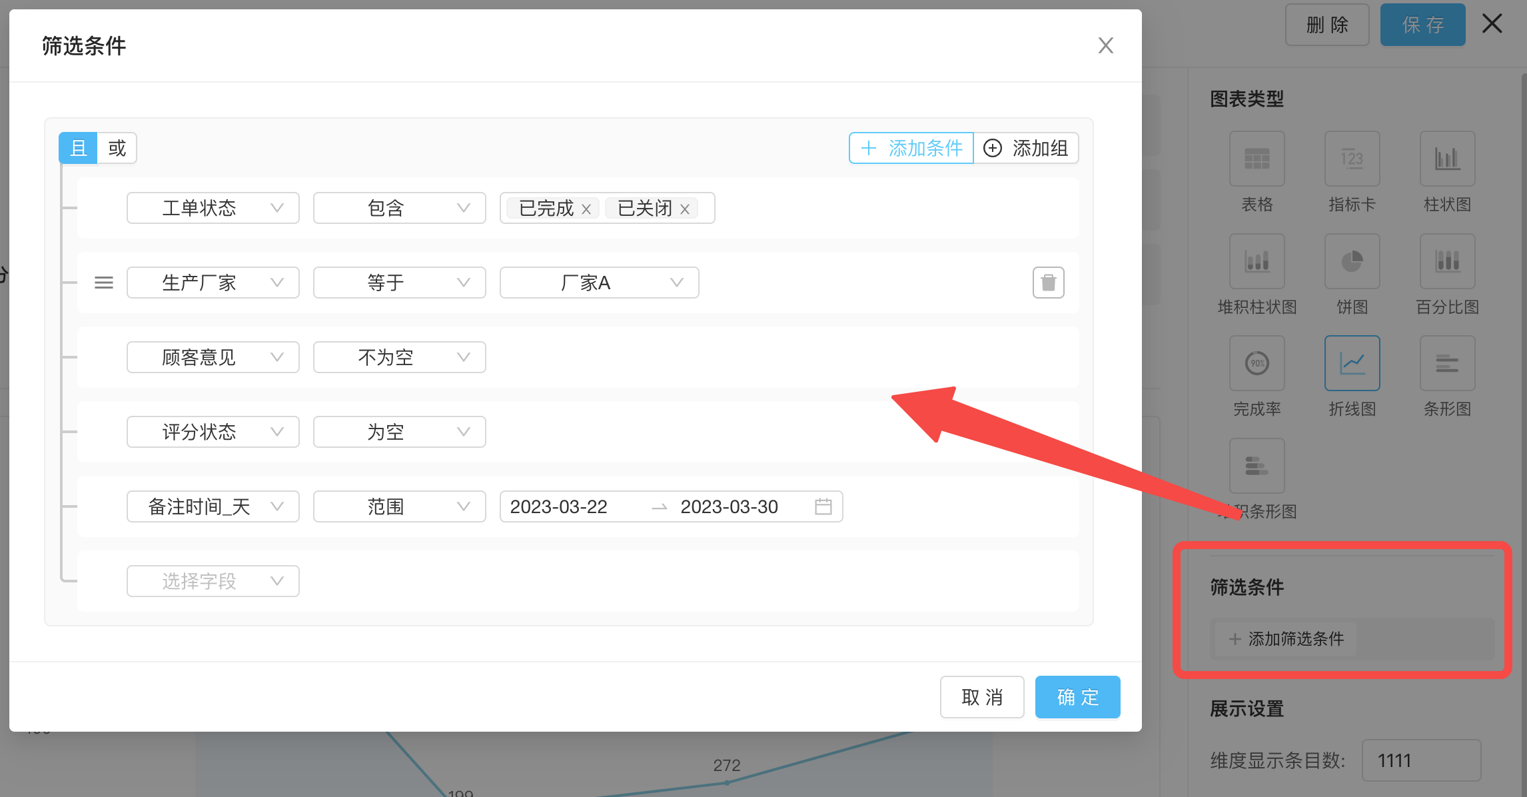Select the 折线图 chart type icon
This screenshot has height=797, width=1527.
[x=1352, y=363]
